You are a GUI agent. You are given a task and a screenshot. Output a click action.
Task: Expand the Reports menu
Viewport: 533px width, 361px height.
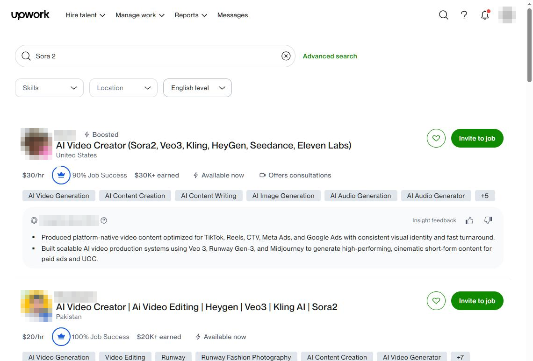(x=191, y=15)
